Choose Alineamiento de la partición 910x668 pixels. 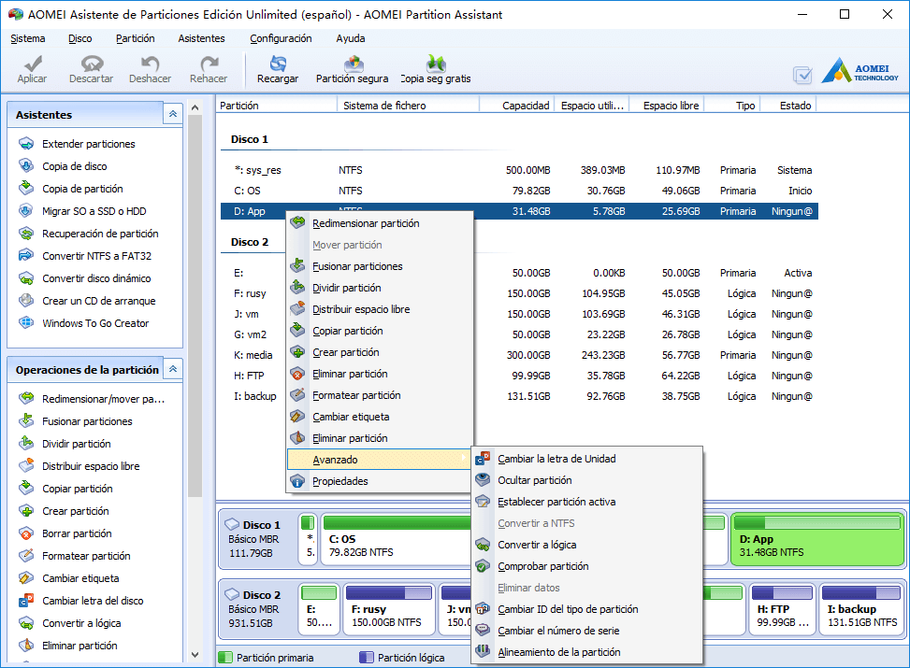(x=587, y=652)
